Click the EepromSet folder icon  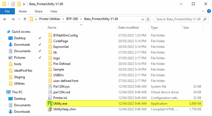(50, 47)
